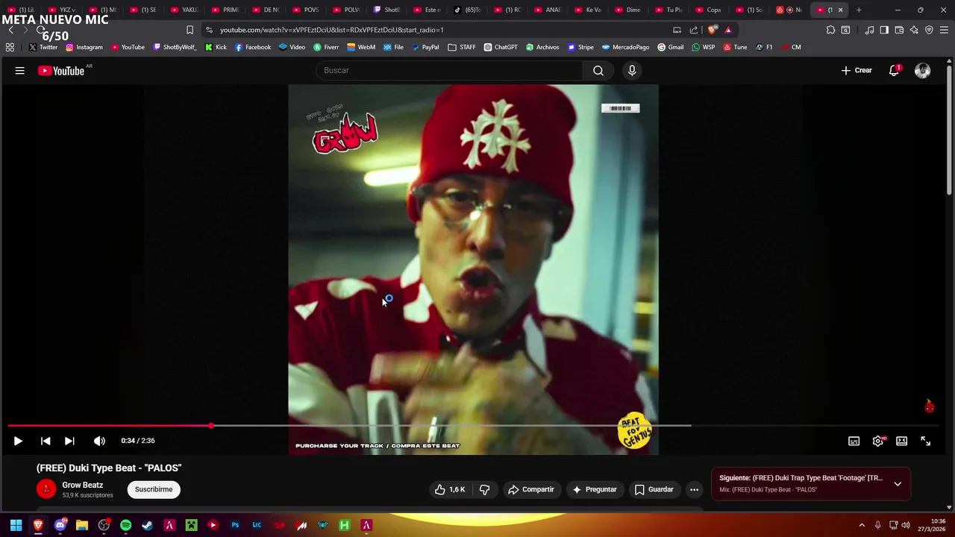Screen dimensions: 955x537
Task: Click the Preguntar ask button
Action: 594,489
